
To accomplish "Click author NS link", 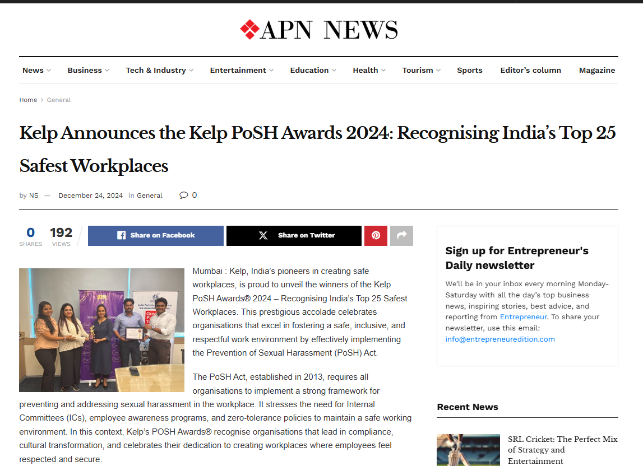I will [x=34, y=195].
